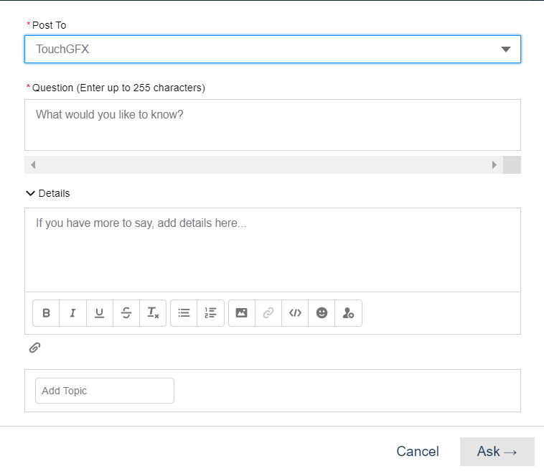The height and width of the screenshot is (474, 544).
Task: Insert an image into details
Action: tap(242, 313)
